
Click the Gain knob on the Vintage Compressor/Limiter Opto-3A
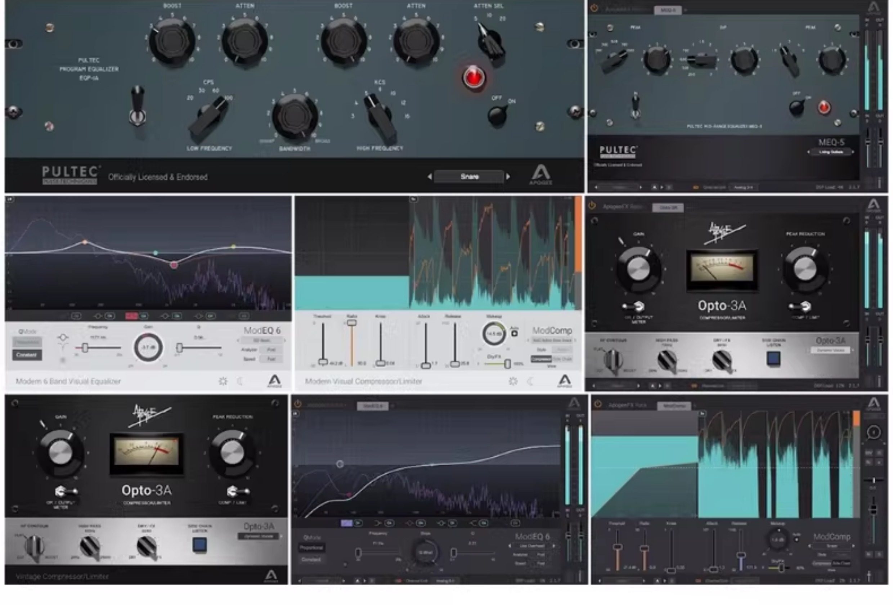point(60,453)
